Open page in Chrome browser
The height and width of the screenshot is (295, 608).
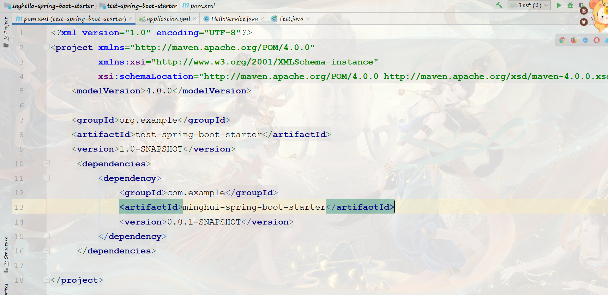562,40
